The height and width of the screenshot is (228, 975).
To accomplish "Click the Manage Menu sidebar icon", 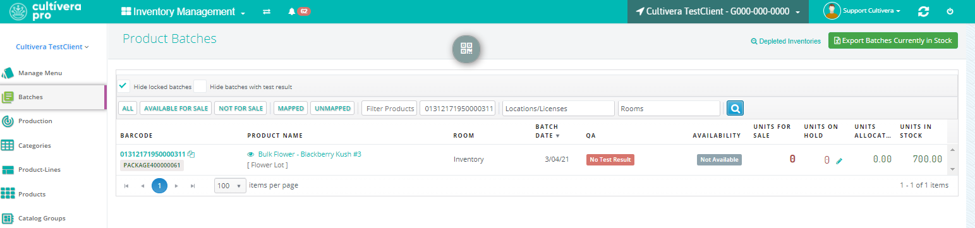I will (x=8, y=73).
